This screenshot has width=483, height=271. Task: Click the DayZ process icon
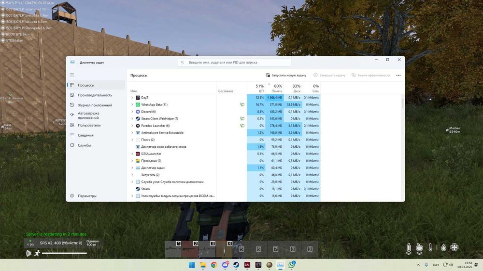pyautogui.click(x=138, y=98)
